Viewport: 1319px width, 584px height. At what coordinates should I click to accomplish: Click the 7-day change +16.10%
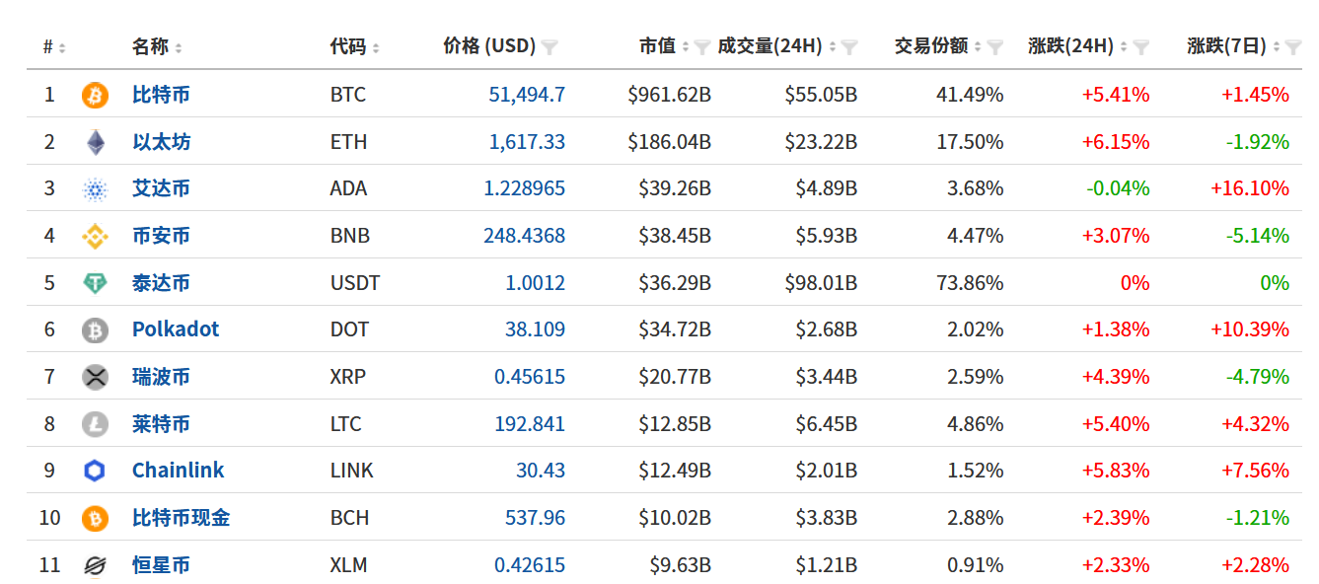pyautogui.click(x=1252, y=188)
